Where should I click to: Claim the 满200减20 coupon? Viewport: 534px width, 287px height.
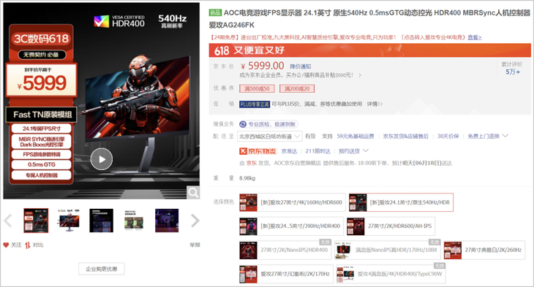pos(297,89)
